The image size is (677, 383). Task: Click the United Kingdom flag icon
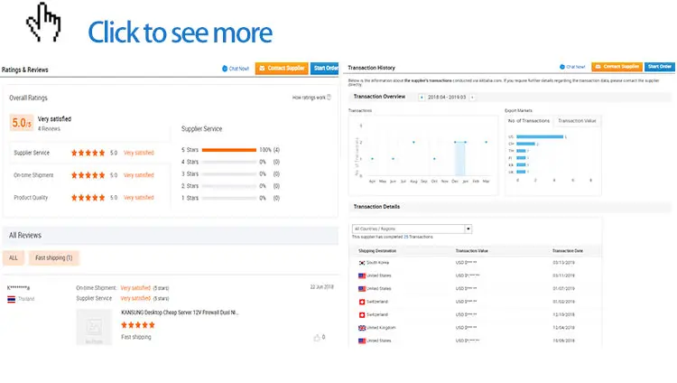click(361, 327)
